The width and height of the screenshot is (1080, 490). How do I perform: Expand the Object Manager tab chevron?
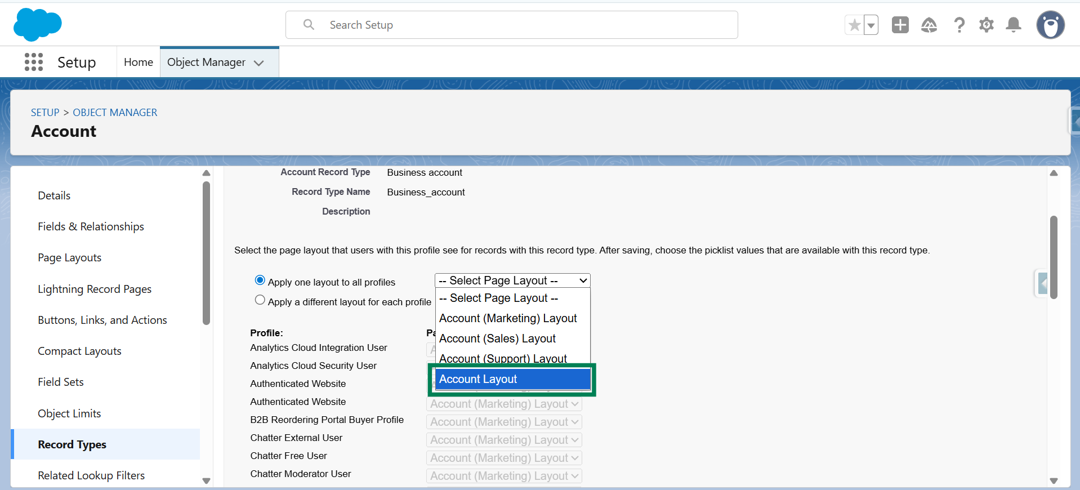pyautogui.click(x=259, y=63)
